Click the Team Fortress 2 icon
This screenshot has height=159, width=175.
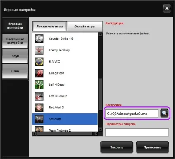[x=39, y=129]
